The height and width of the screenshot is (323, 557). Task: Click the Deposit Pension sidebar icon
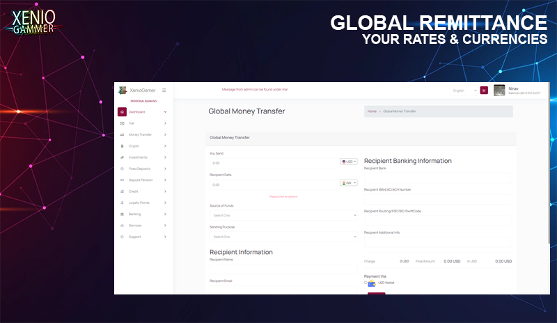click(x=122, y=180)
